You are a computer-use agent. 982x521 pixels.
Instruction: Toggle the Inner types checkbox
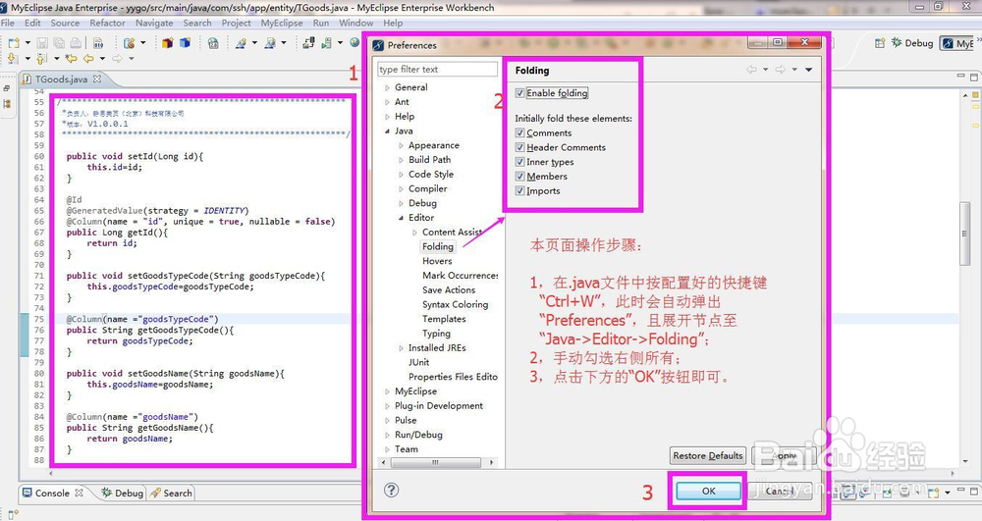519,161
